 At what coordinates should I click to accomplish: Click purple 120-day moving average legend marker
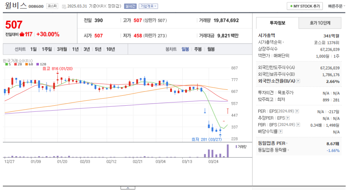38,64
